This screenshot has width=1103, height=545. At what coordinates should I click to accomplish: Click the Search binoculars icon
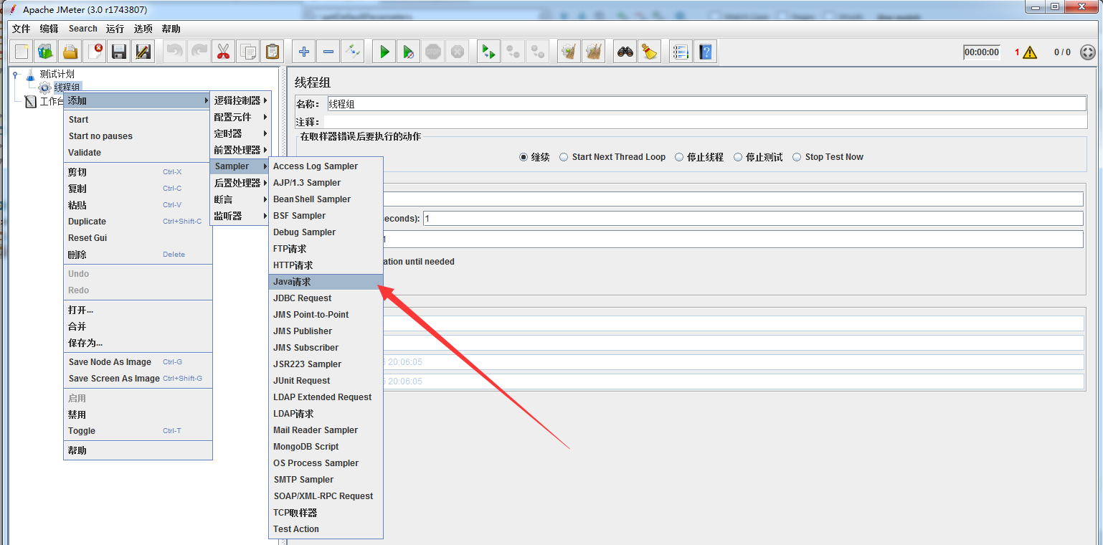[625, 52]
